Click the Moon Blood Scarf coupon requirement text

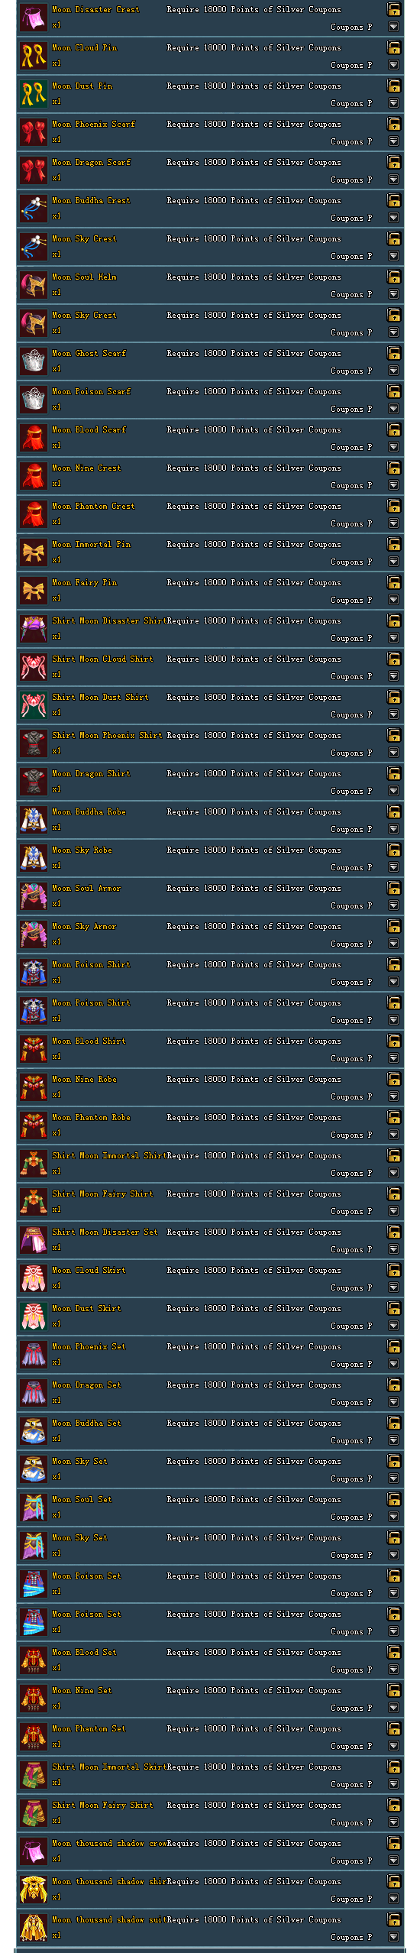(254, 430)
